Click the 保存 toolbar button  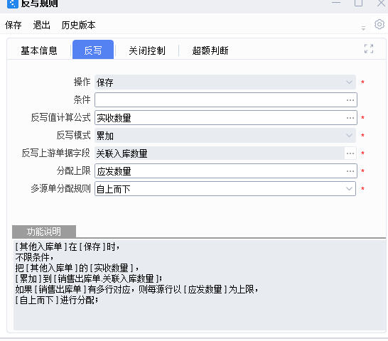14,25
